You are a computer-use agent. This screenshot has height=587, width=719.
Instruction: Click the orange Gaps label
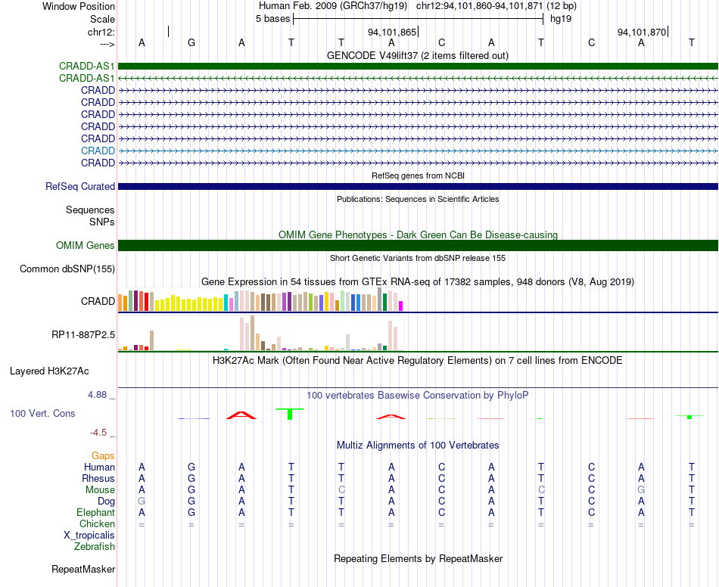(103, 455)
